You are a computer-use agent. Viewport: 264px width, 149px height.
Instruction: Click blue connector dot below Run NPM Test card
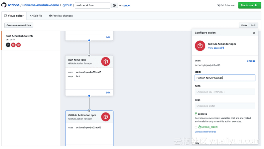[89, 96]
